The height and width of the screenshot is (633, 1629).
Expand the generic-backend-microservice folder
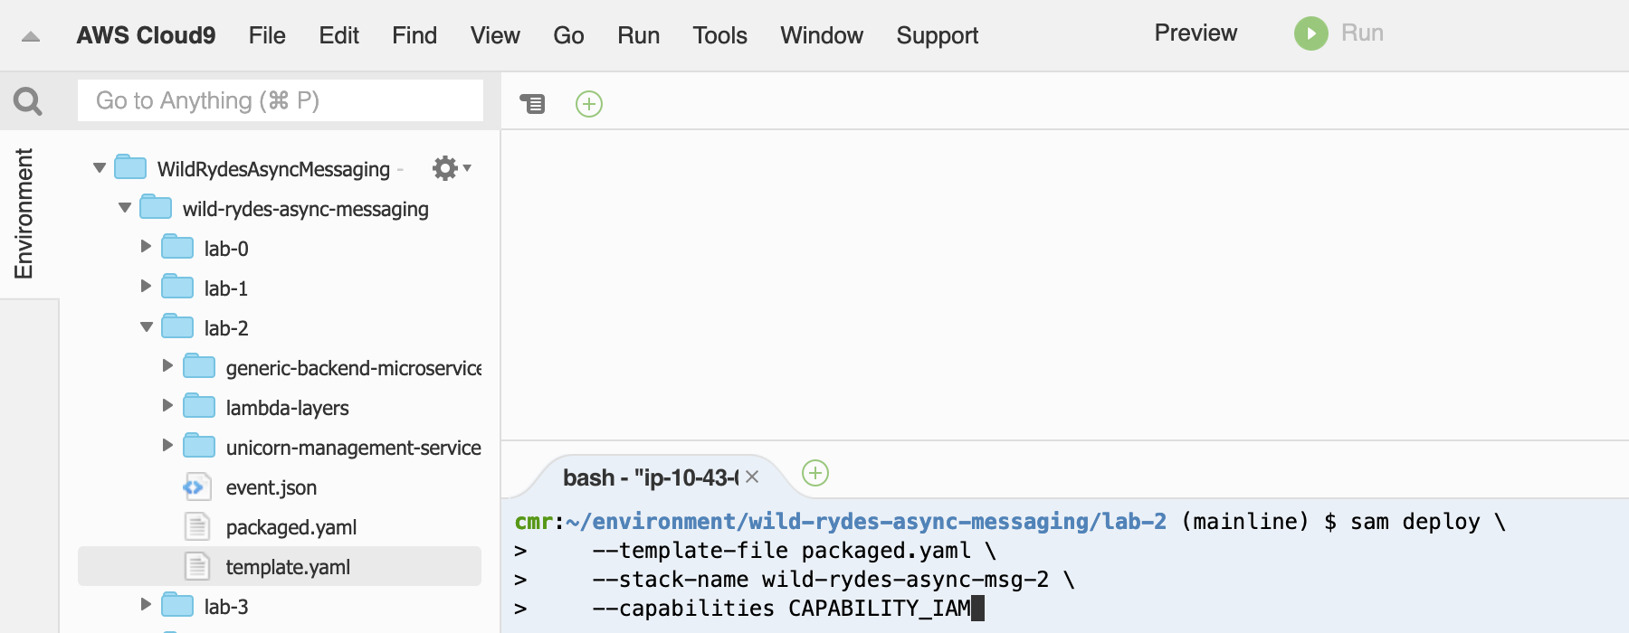click(x=167, y=365)
